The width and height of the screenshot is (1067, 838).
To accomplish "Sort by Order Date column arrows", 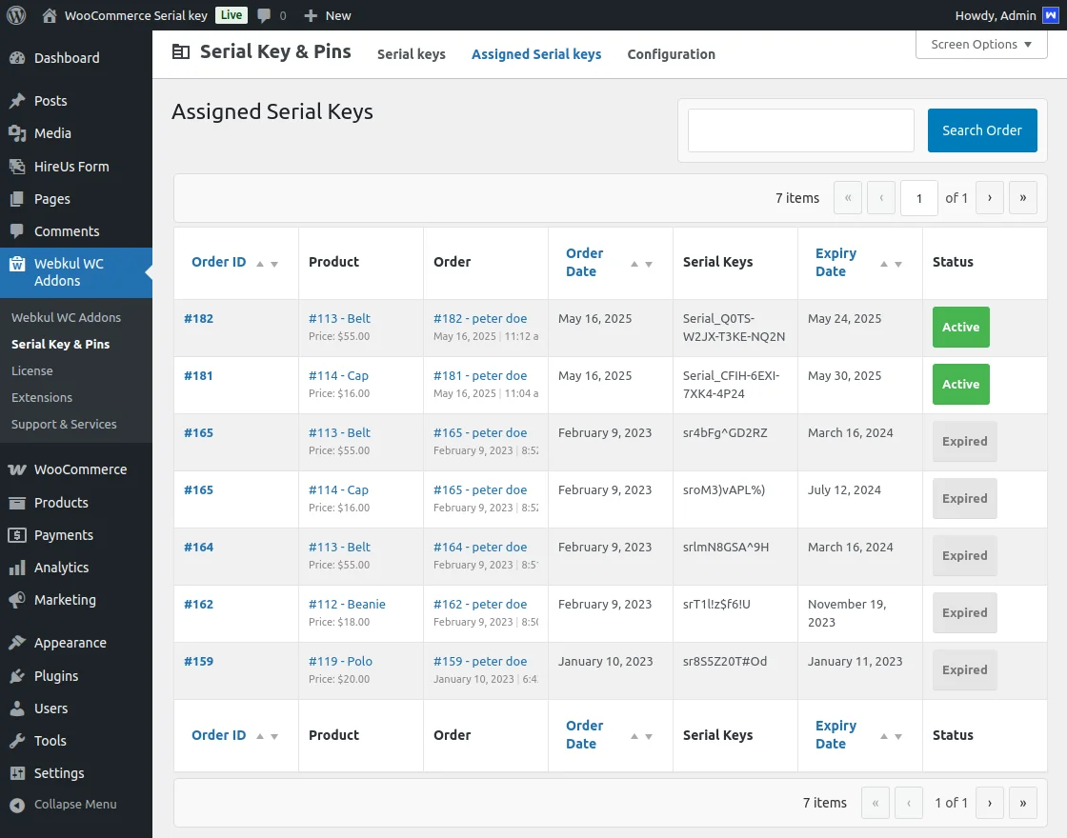I will click(642, 264).
